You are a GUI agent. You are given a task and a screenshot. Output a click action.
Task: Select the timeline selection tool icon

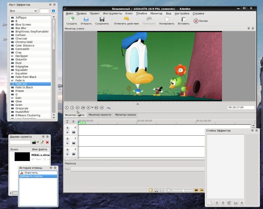[151, 190]
